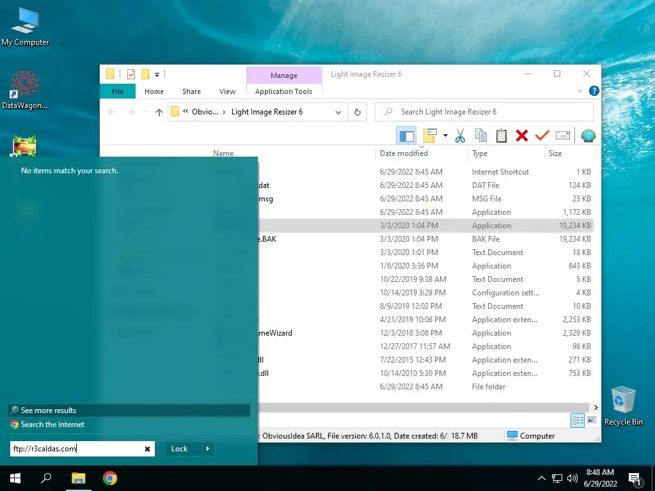Expand shutdown options arrow beside Lock
Screen dimensions: 655x491
[208, 449]
